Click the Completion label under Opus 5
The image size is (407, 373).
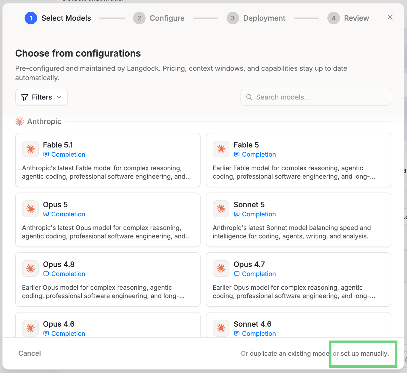pos(68,214)
